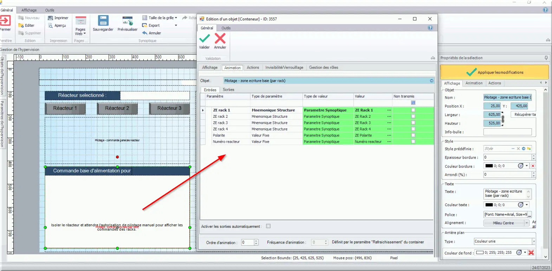Click the blue arrow icon in Style prédéfinie
The width and height of the screenshot is (552, 271).
click(524, 149)
